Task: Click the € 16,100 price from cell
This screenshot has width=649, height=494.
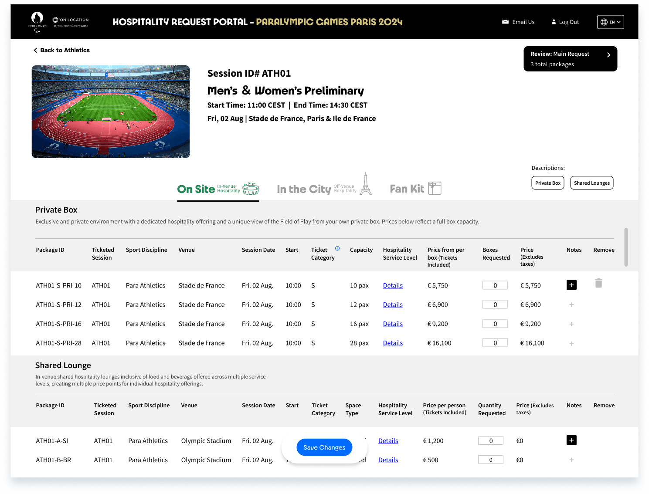Action: [439, 343]
